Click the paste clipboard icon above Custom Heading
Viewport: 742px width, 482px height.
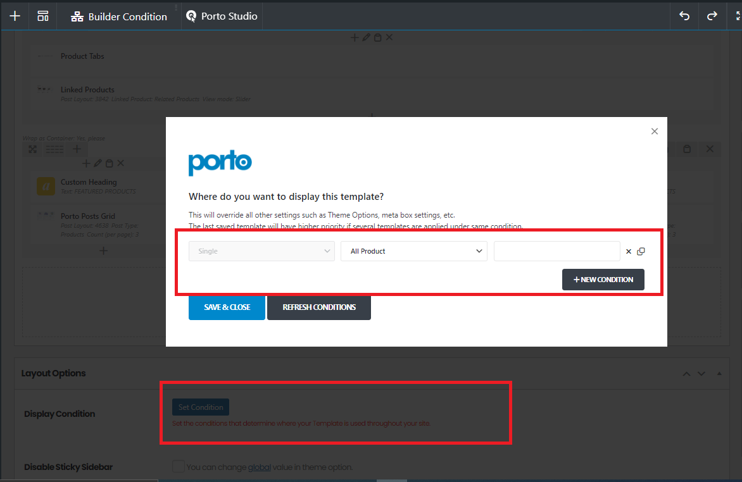pos(110,163)
